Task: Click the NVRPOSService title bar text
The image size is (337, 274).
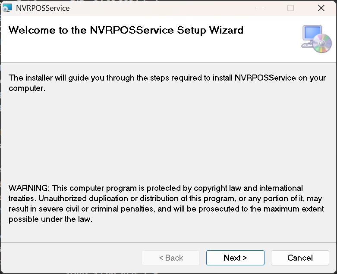Action: coord(42,8)
